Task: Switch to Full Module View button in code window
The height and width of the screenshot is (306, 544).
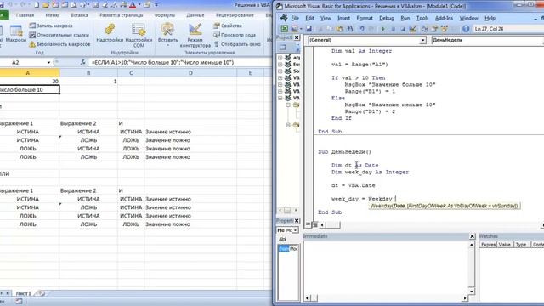Action: pyautogui.click(x=315, y=224)
